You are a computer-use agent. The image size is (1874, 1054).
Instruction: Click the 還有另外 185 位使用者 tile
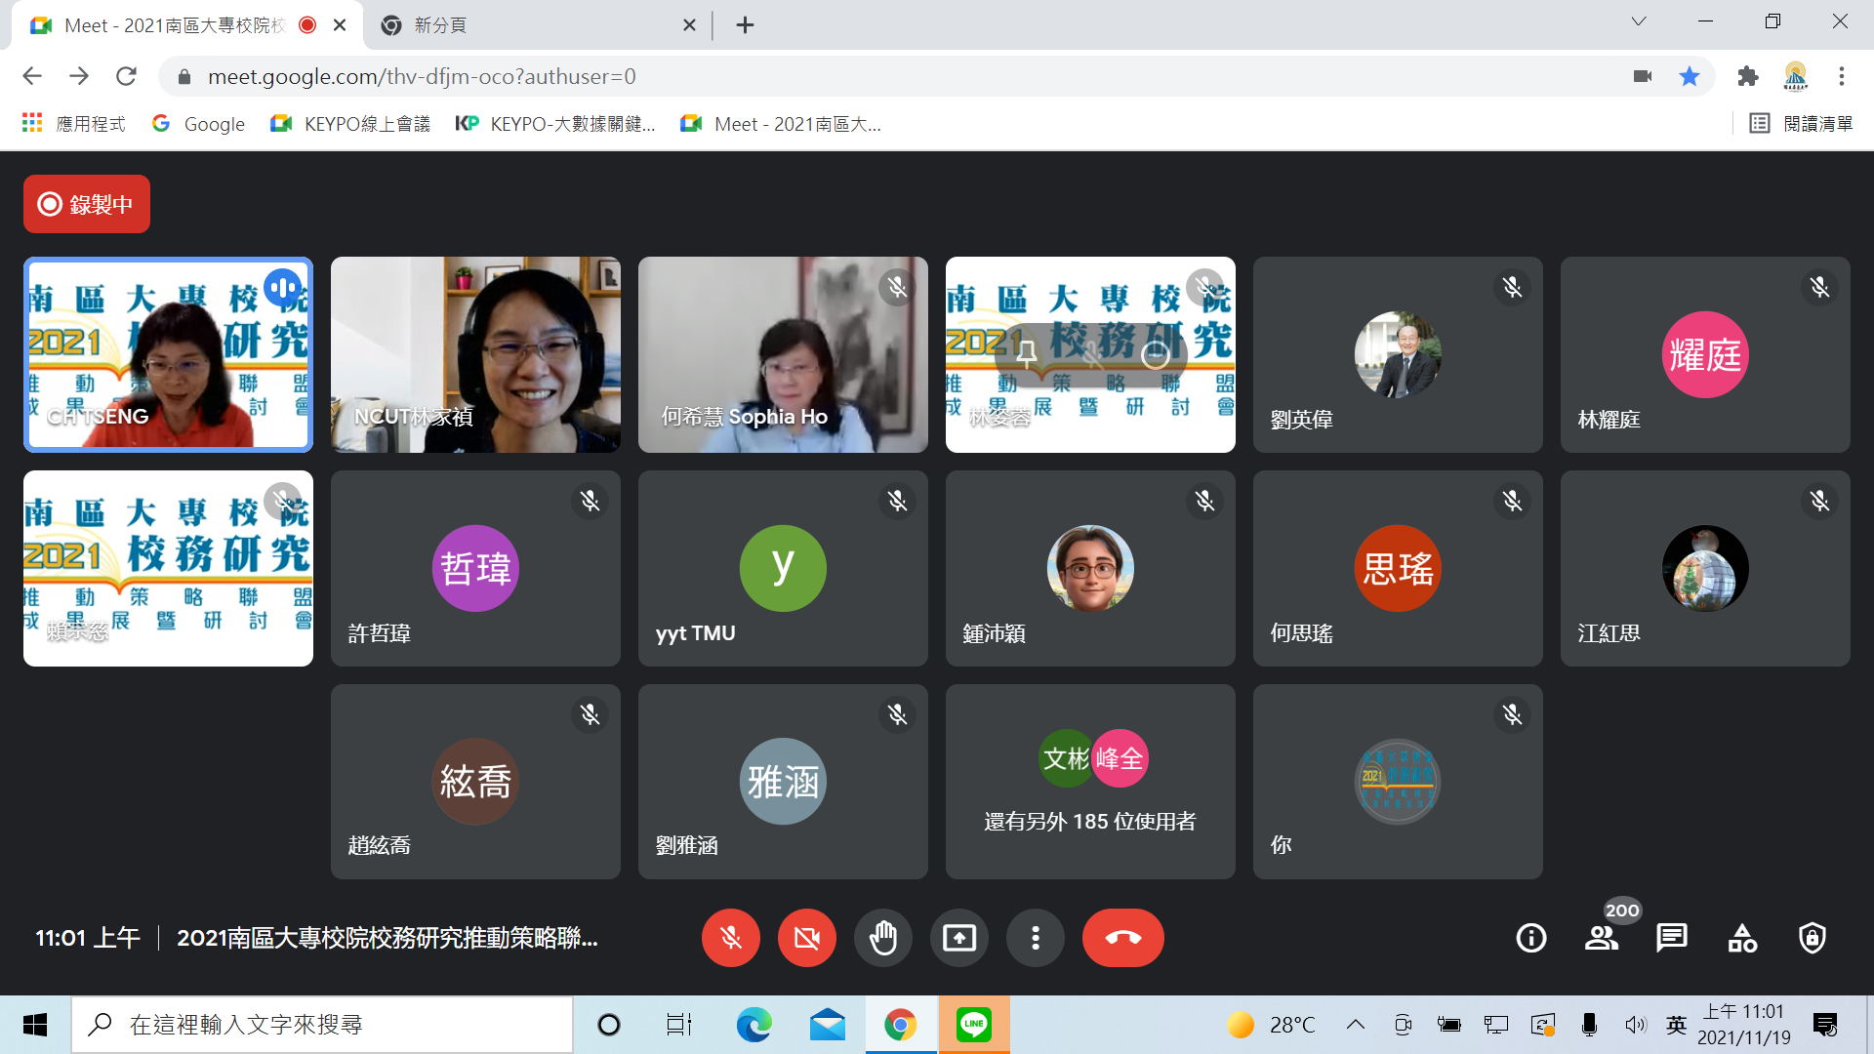coord(1089,782)
